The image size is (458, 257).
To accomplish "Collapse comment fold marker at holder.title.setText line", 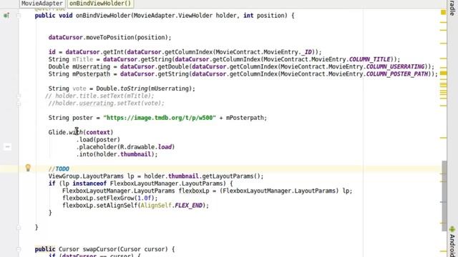I will [x=19, y=96].
